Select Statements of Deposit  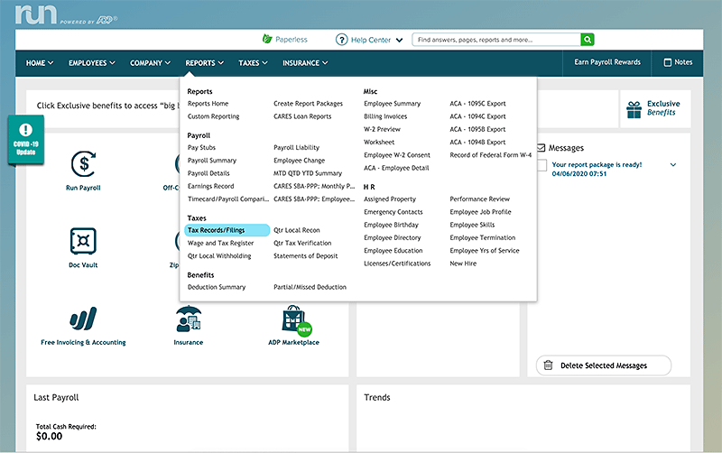(306, 256)
